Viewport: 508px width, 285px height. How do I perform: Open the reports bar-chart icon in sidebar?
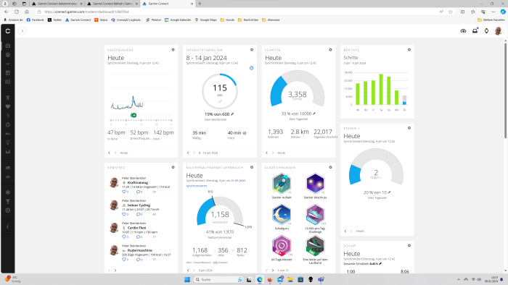click(x=8, y=152)
